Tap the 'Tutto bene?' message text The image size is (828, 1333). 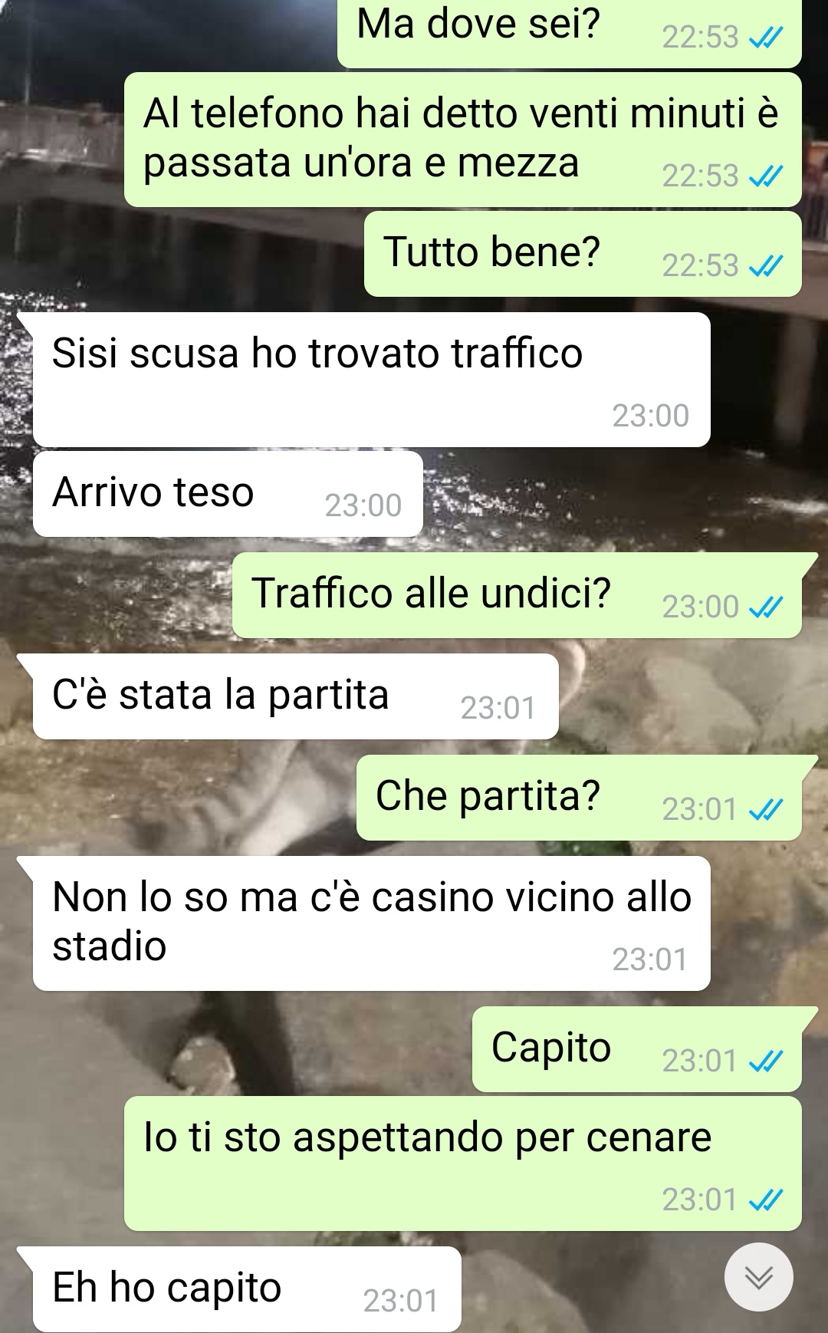click(491, 252)
